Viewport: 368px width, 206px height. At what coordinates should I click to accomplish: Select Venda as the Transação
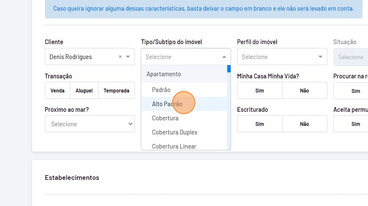[x=57, y=91]
